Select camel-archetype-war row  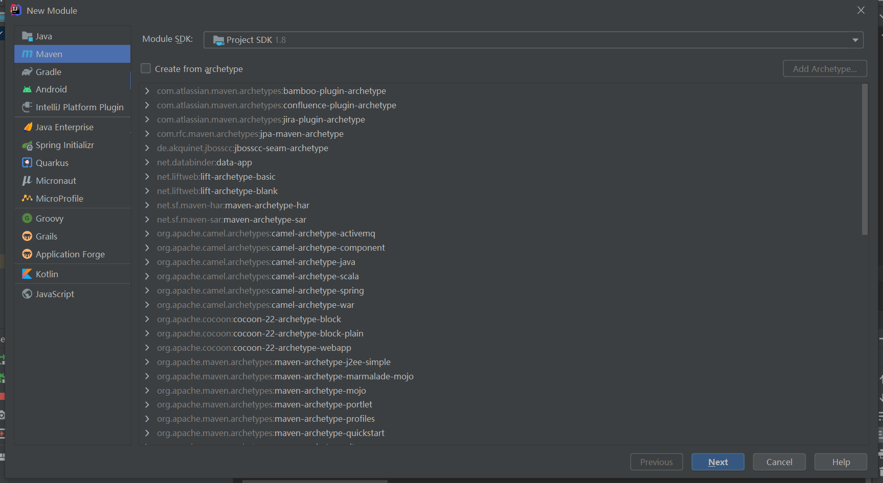[500, 305]
